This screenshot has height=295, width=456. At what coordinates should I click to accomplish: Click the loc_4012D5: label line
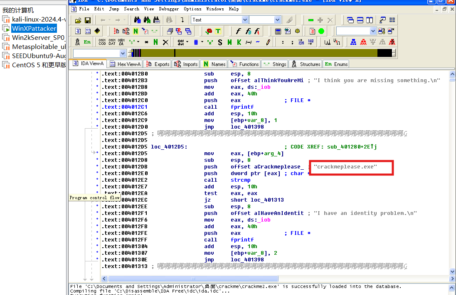tap(169, 147)
